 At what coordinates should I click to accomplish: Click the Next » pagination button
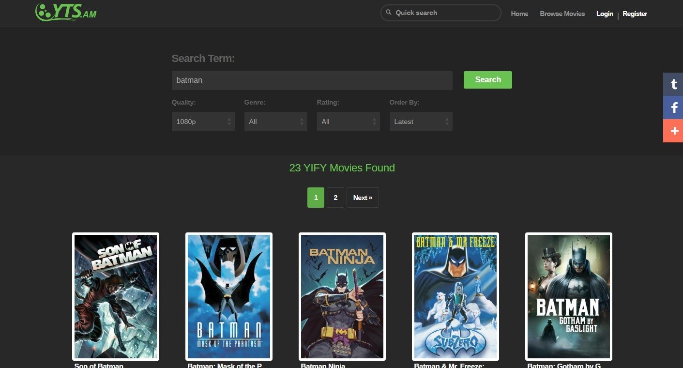tap(363, 198)
